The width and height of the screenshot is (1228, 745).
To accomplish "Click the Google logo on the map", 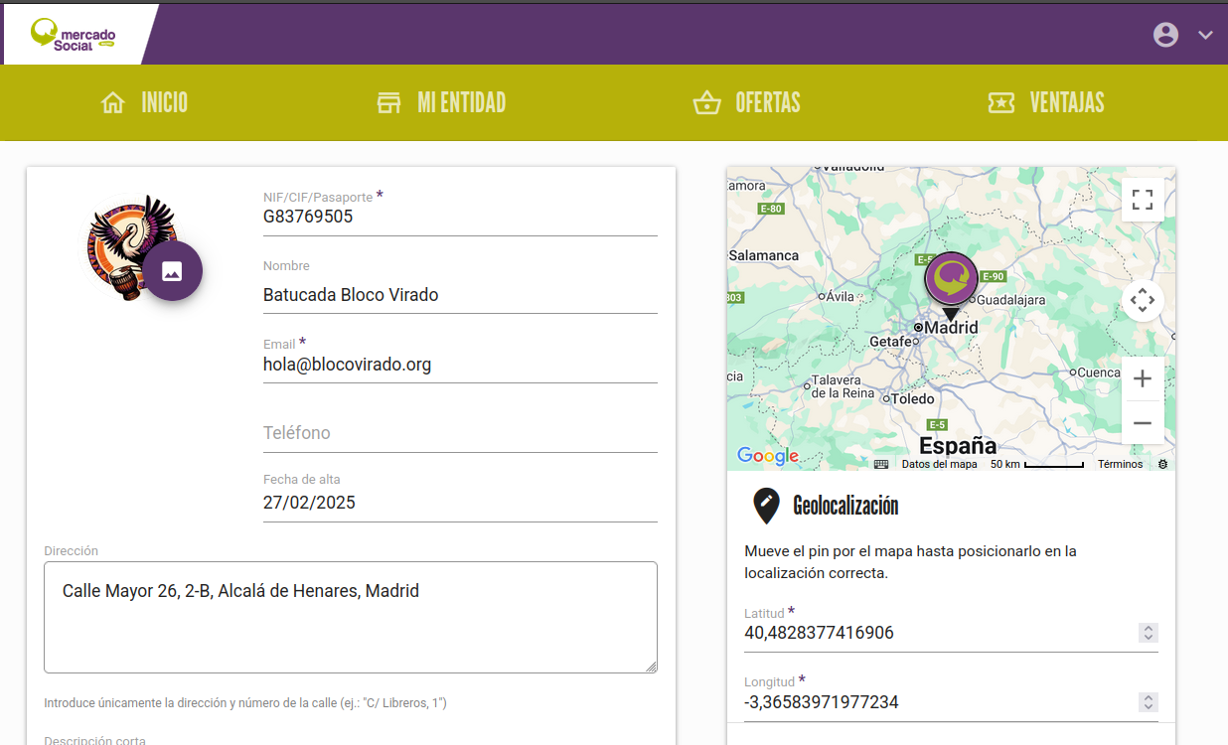I will point(767,456).
